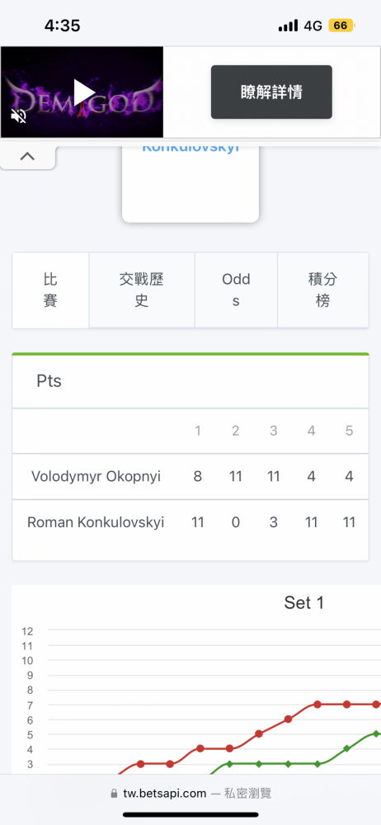
Task: Tap the lock icon in the address bar
Action: click(114, 794)
